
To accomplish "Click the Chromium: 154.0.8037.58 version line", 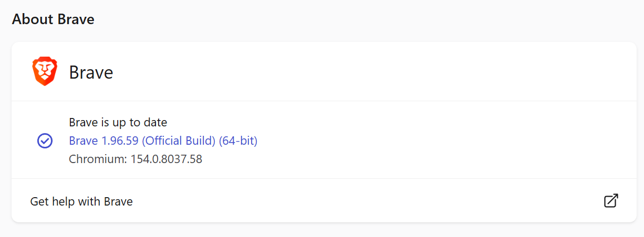I will pyautogui.click(x=136, y=158).
